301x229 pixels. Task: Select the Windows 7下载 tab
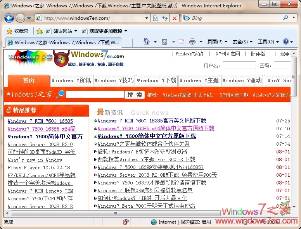(156, 80)
